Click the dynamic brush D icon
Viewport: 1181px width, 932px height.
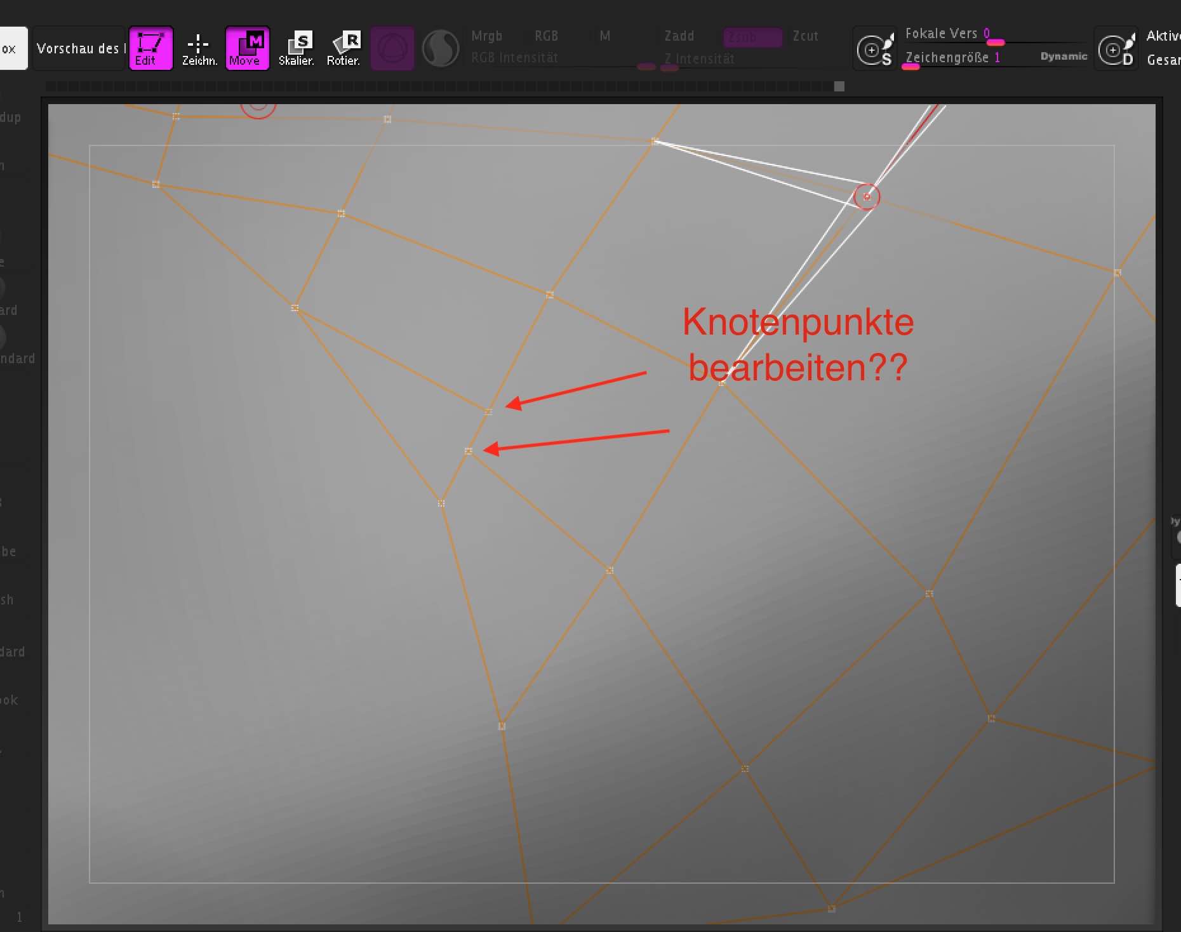1117,49
